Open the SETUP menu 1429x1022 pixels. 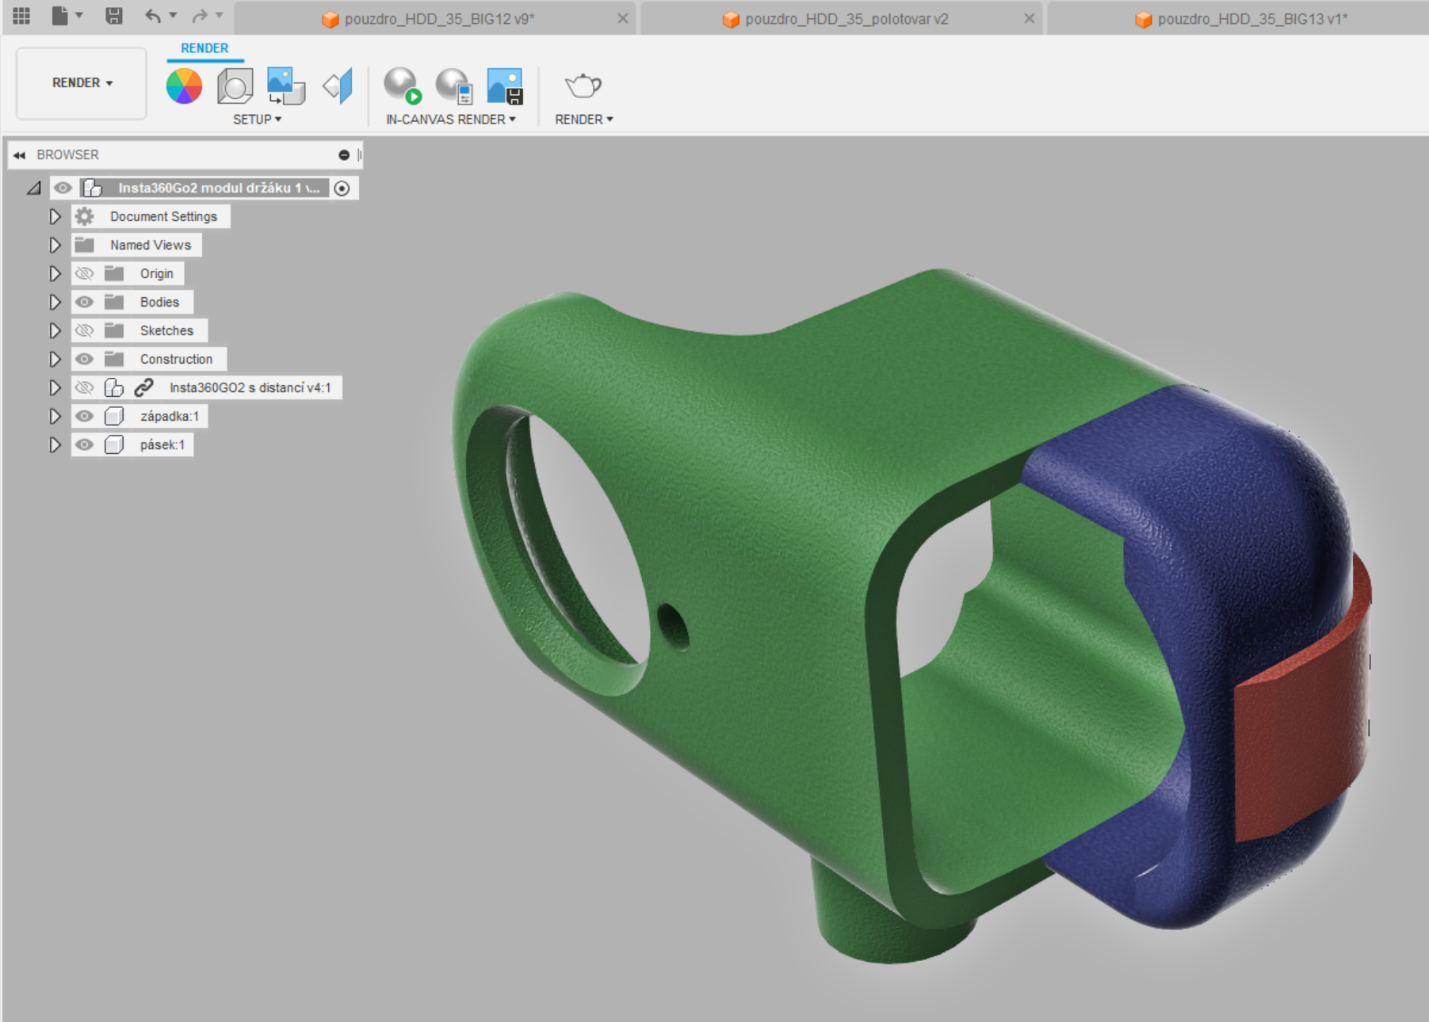(257, 119)
